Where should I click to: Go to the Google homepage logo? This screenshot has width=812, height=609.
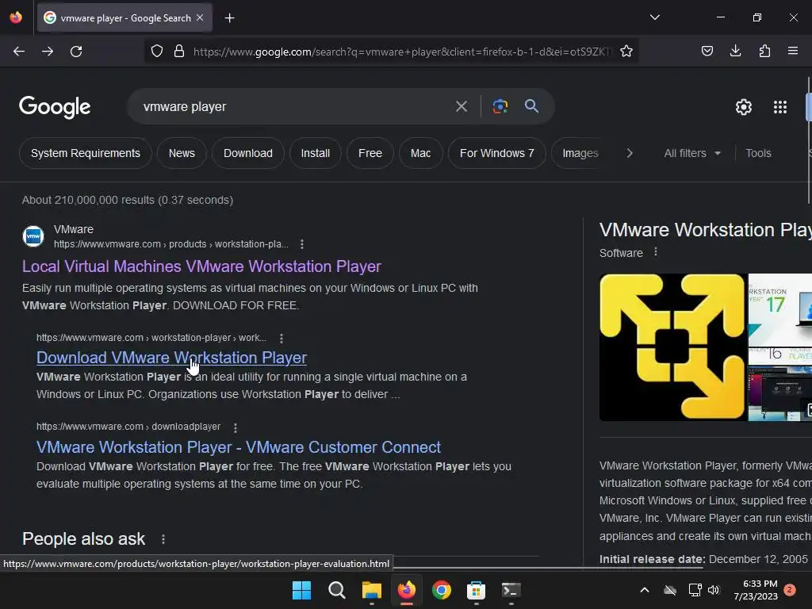(x=55, y=107)
